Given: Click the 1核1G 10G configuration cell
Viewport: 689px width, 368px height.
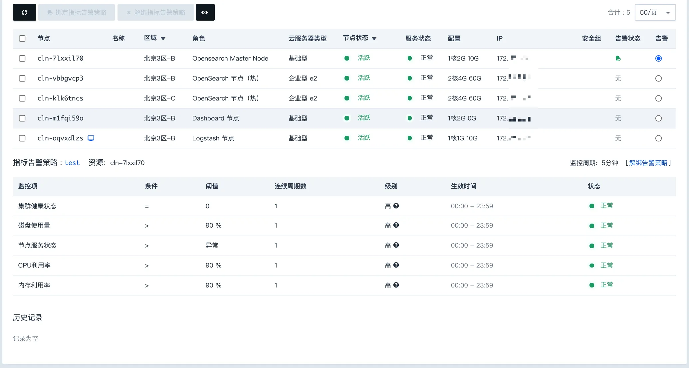Looking at the screenshot, I should (x=463, y=138).
